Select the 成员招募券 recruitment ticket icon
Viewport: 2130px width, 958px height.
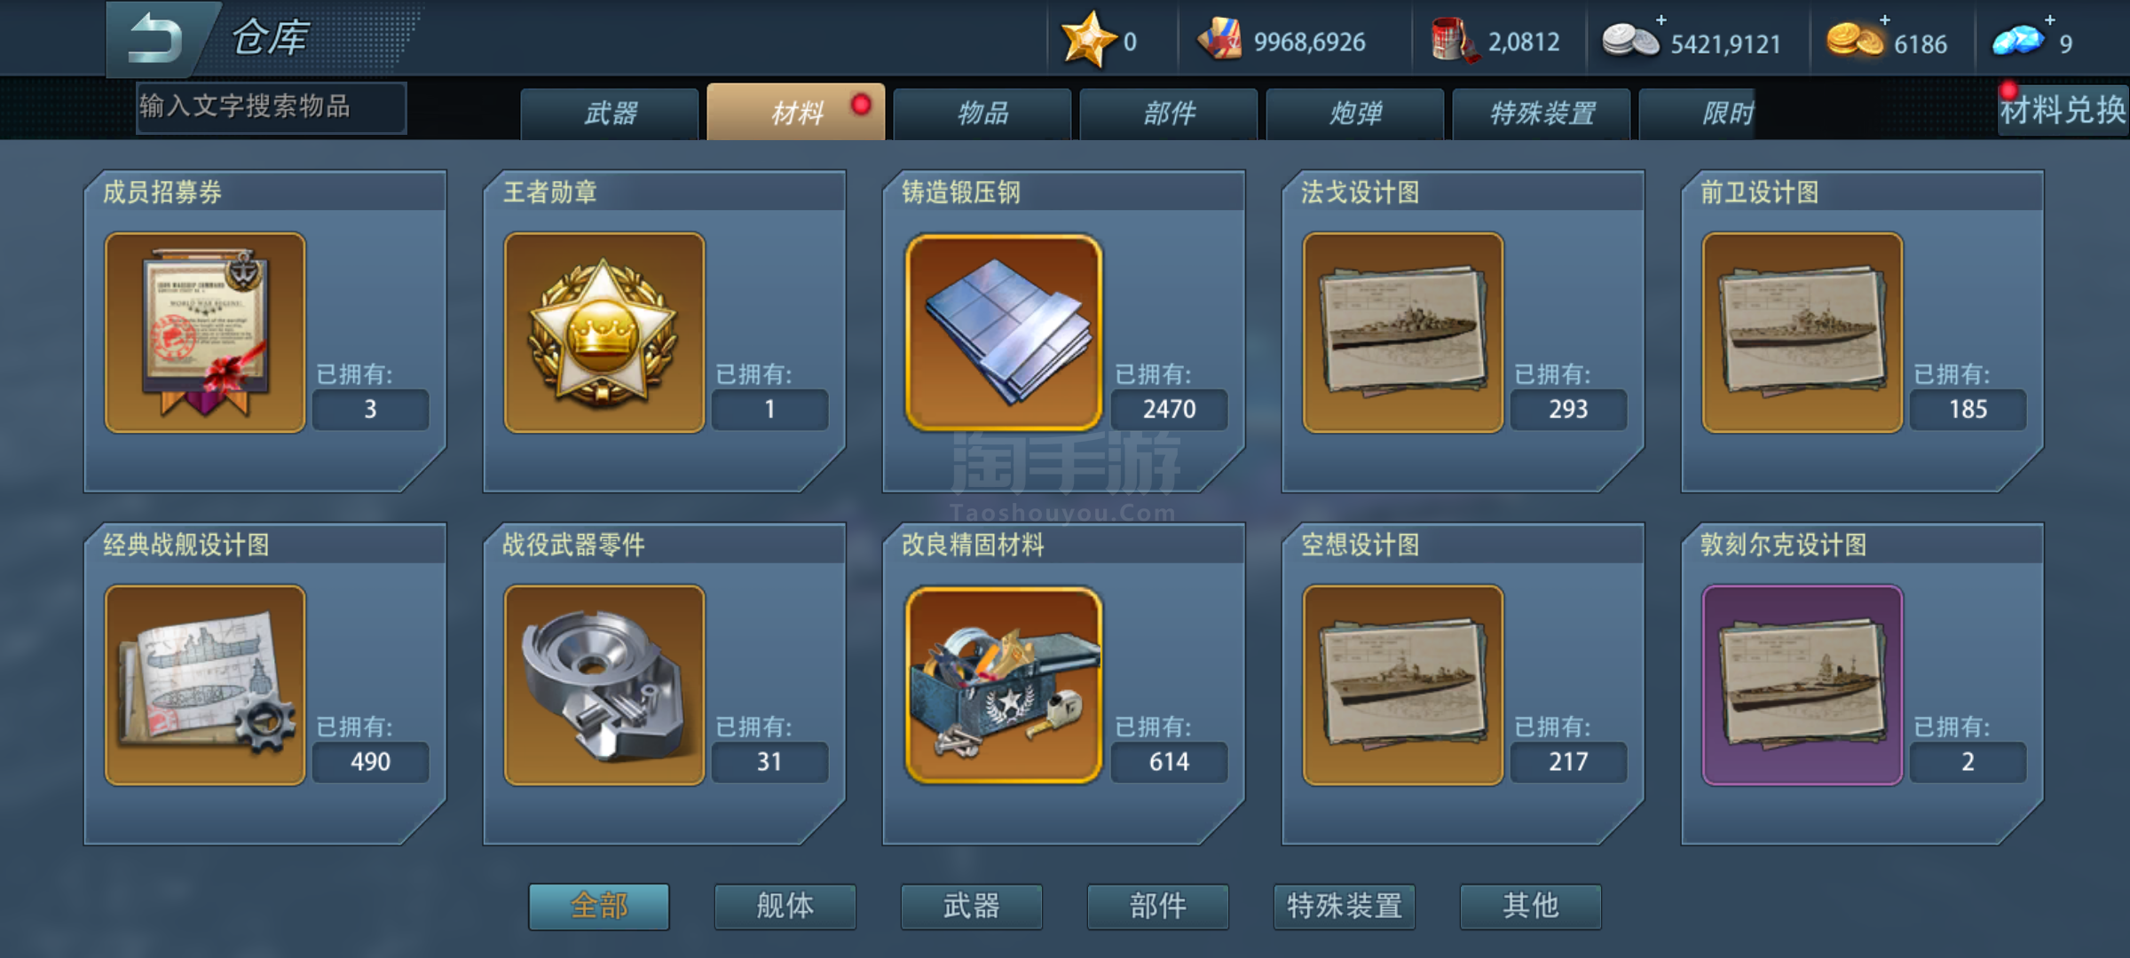205,333
